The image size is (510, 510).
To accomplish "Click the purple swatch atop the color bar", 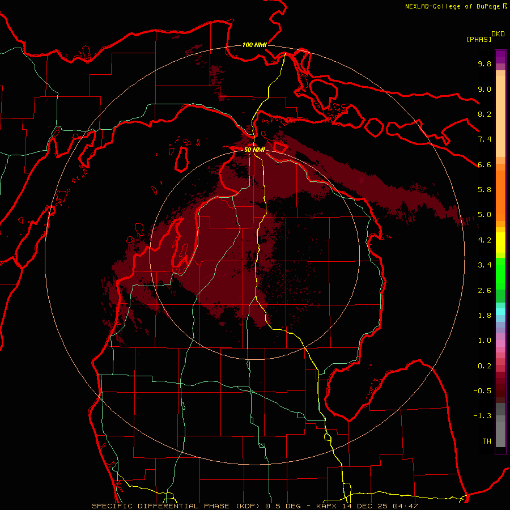I will (500, 57).
